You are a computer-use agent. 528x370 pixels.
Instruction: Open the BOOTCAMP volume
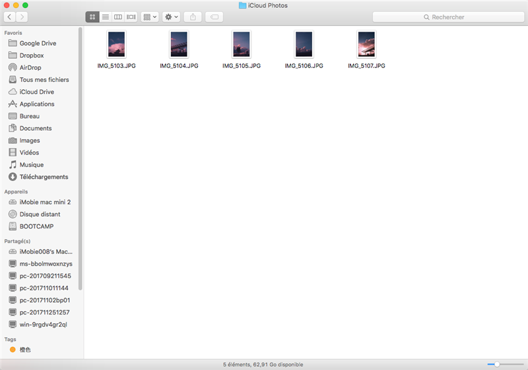(36, 226)
